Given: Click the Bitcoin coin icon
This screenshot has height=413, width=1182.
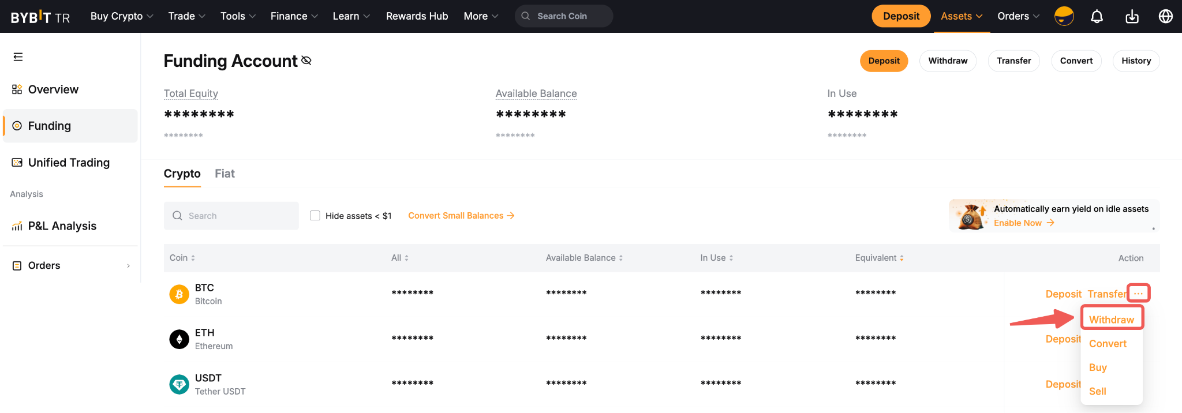Looking at the screenshot, I should click(179, 294).
